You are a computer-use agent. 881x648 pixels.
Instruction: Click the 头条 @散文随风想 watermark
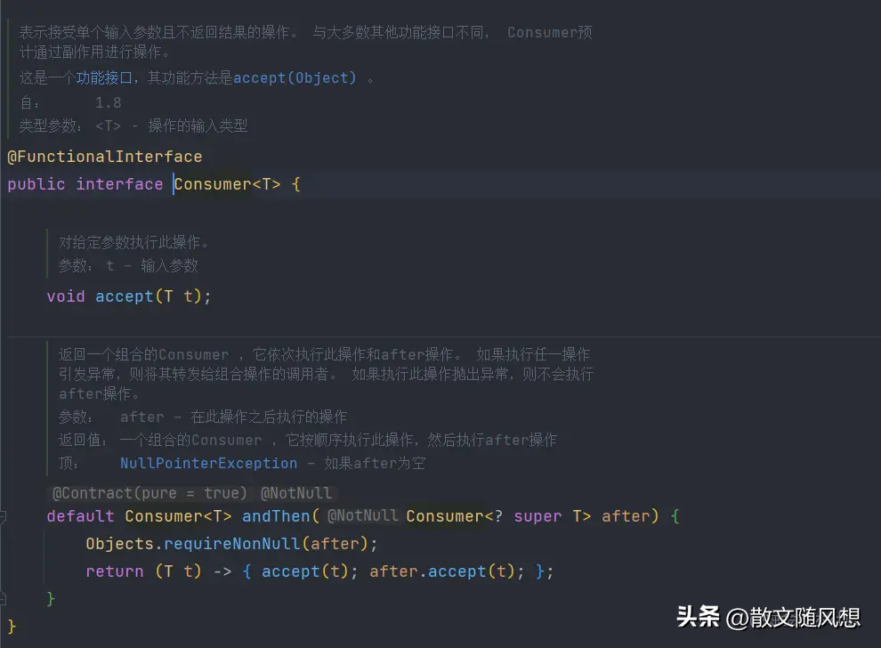click(x=768, y=617)
